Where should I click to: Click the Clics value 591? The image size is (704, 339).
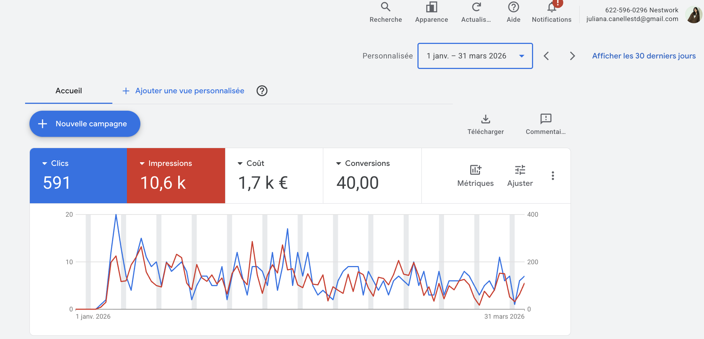tap(57, 183)
